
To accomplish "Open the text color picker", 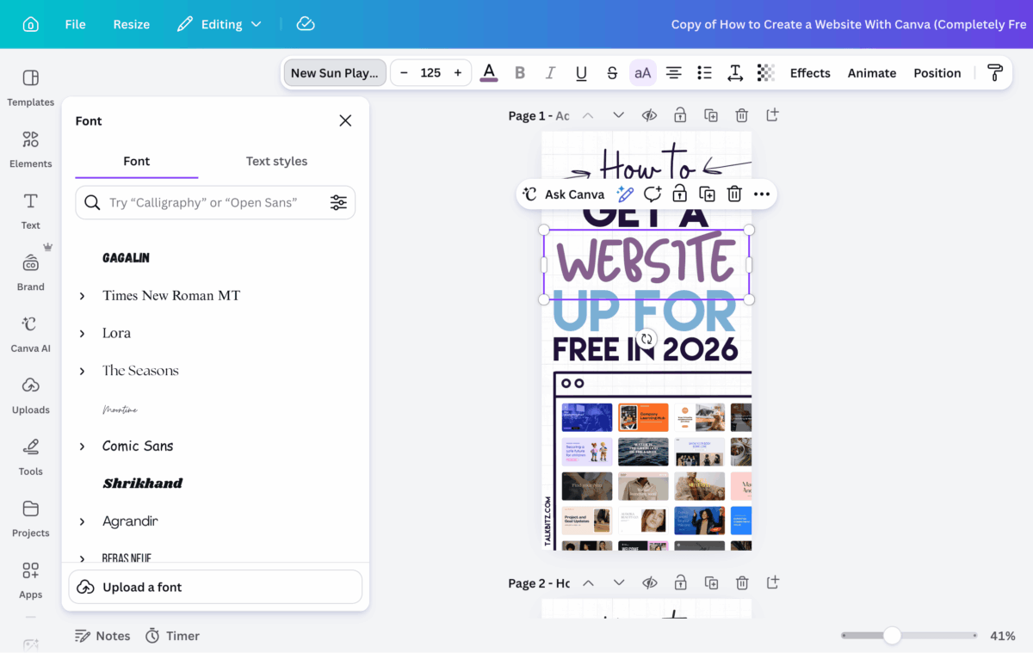I will [x=489, y=73].
